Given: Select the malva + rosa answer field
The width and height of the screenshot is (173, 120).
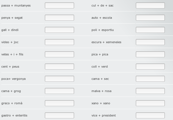Looking at the screenshot, I should pyautogui.click(x=150, y=91).
